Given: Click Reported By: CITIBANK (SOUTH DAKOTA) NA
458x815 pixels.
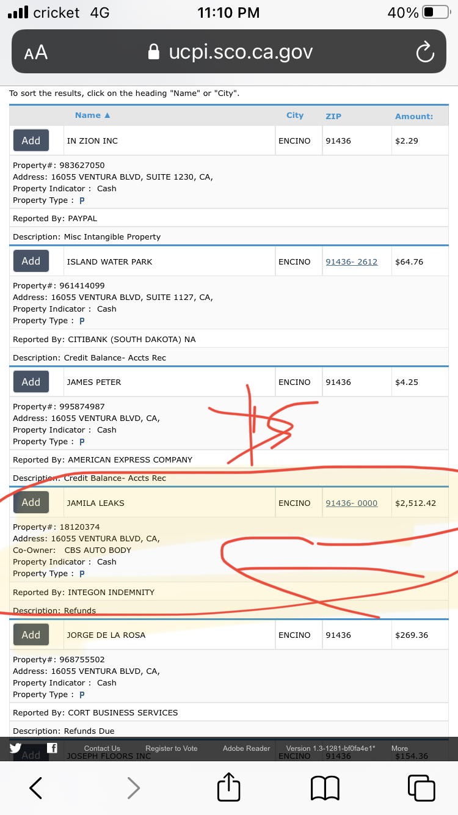Looking at the screenshot, I should [104, 339].
